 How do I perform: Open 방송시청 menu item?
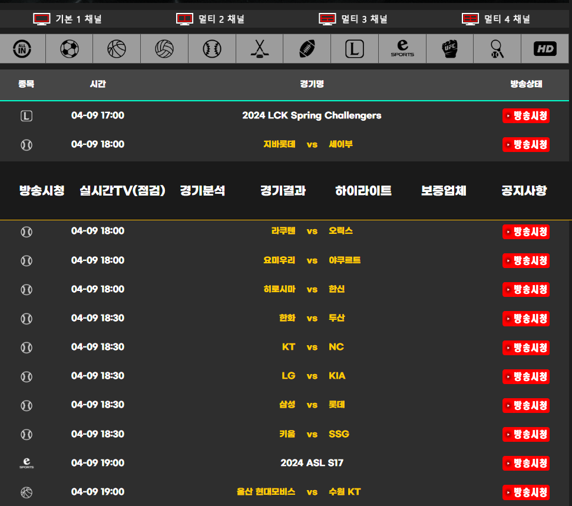point(42,190)
